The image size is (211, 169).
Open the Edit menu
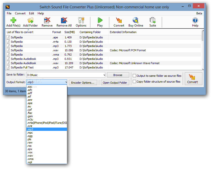[x=32, y=13]
